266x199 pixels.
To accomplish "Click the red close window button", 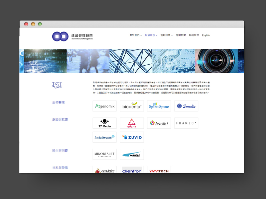I will (x=26, y=24).
